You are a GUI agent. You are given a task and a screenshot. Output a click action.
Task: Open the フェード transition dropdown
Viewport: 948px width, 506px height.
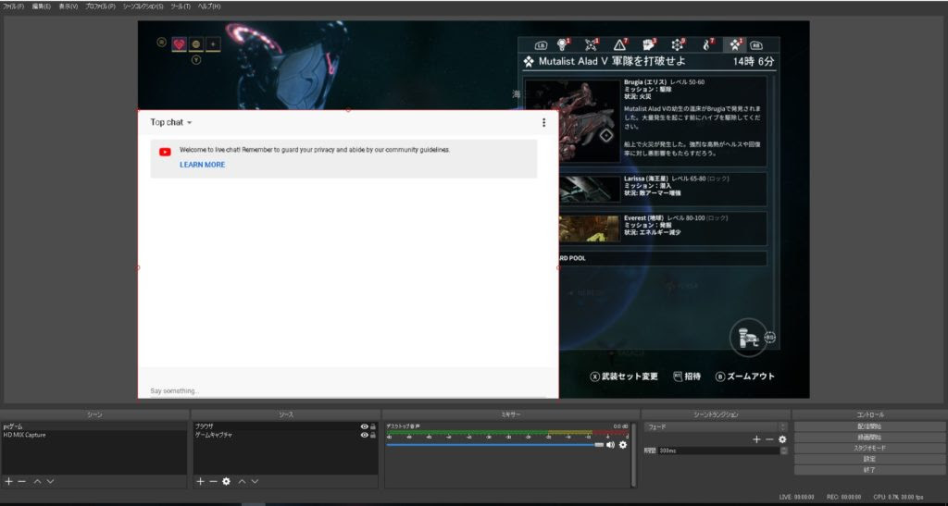click(716, 426)
